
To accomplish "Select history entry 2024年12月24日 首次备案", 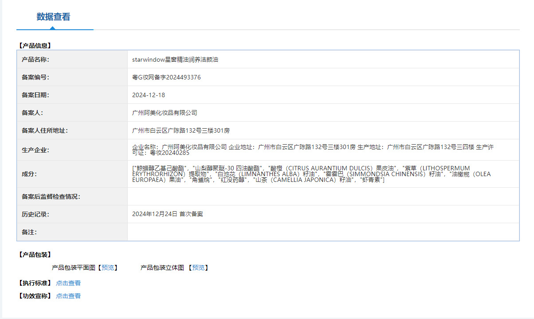I will [x=168, y=214].
